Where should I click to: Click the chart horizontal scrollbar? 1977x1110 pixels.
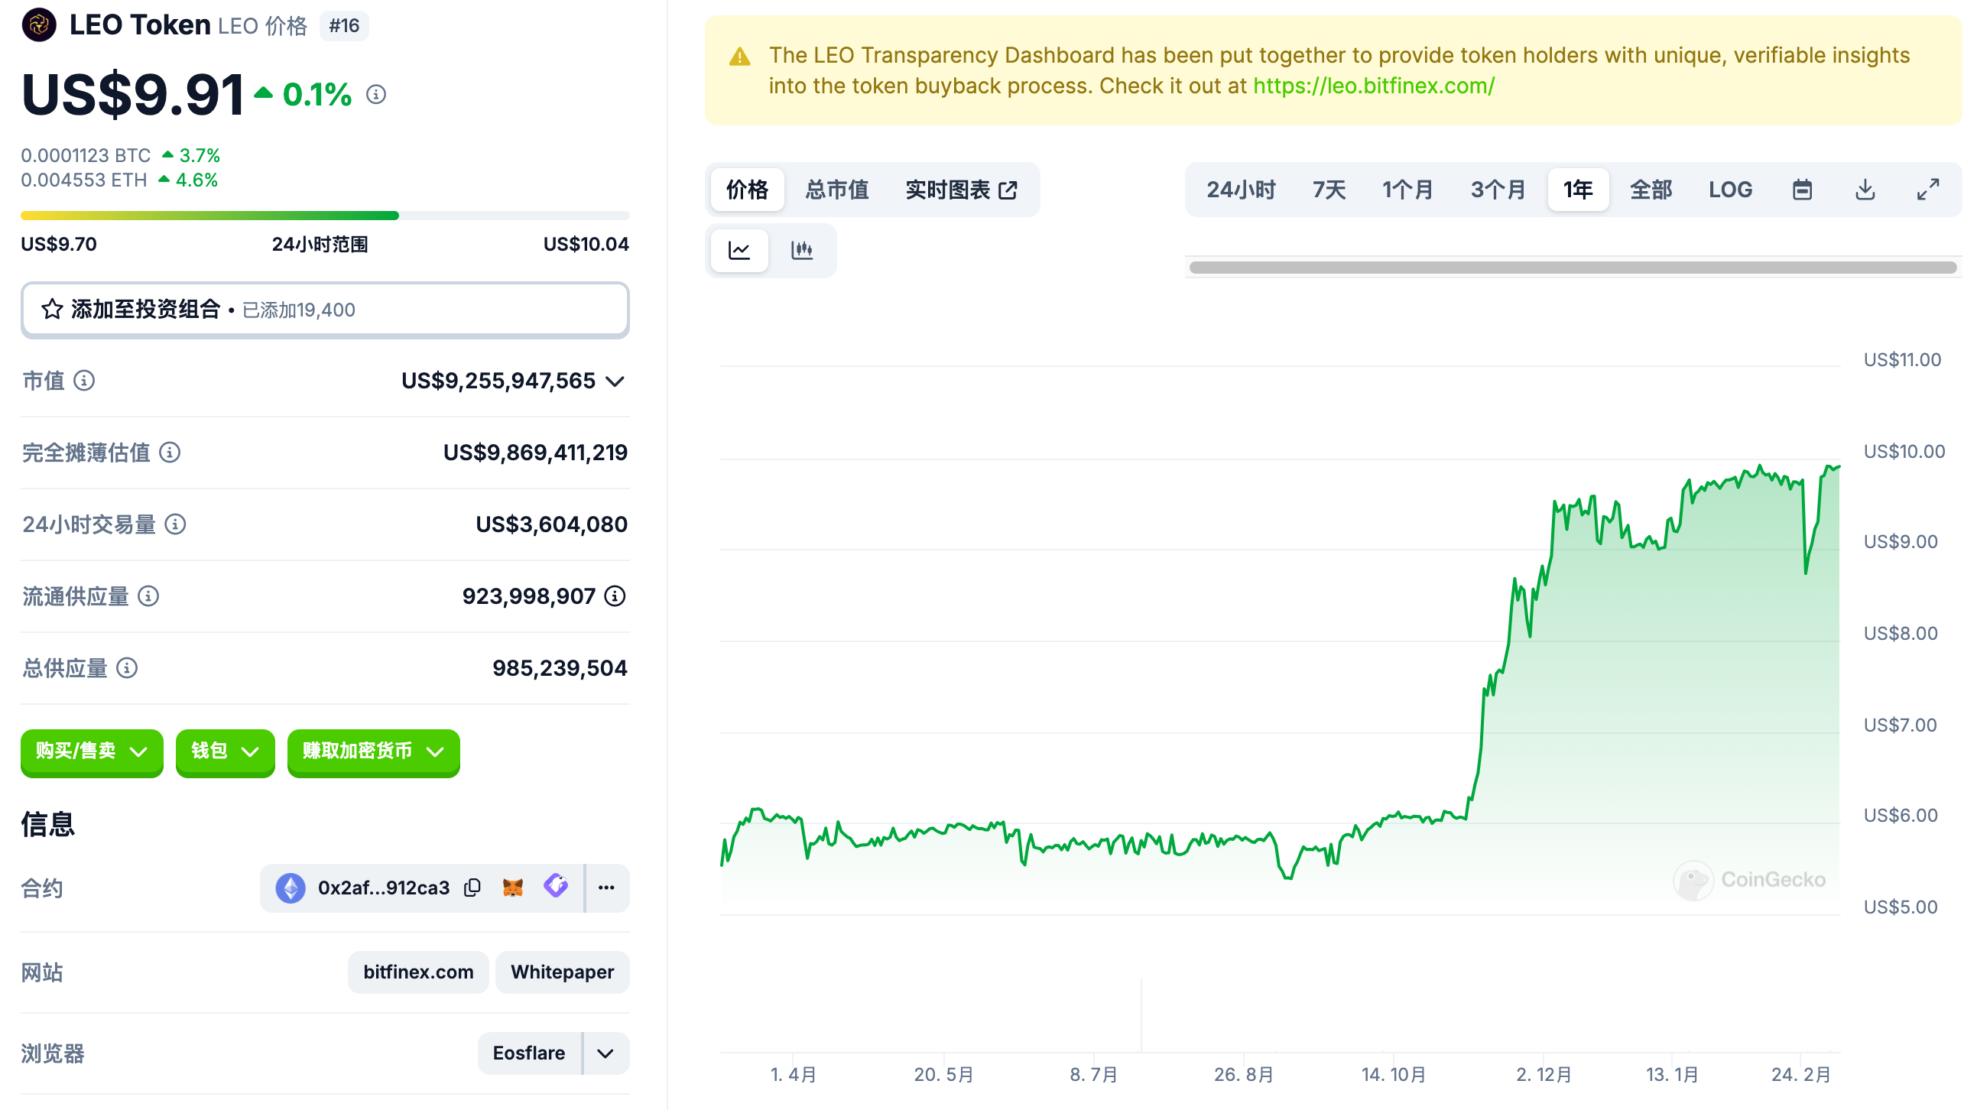point(1573,268)
